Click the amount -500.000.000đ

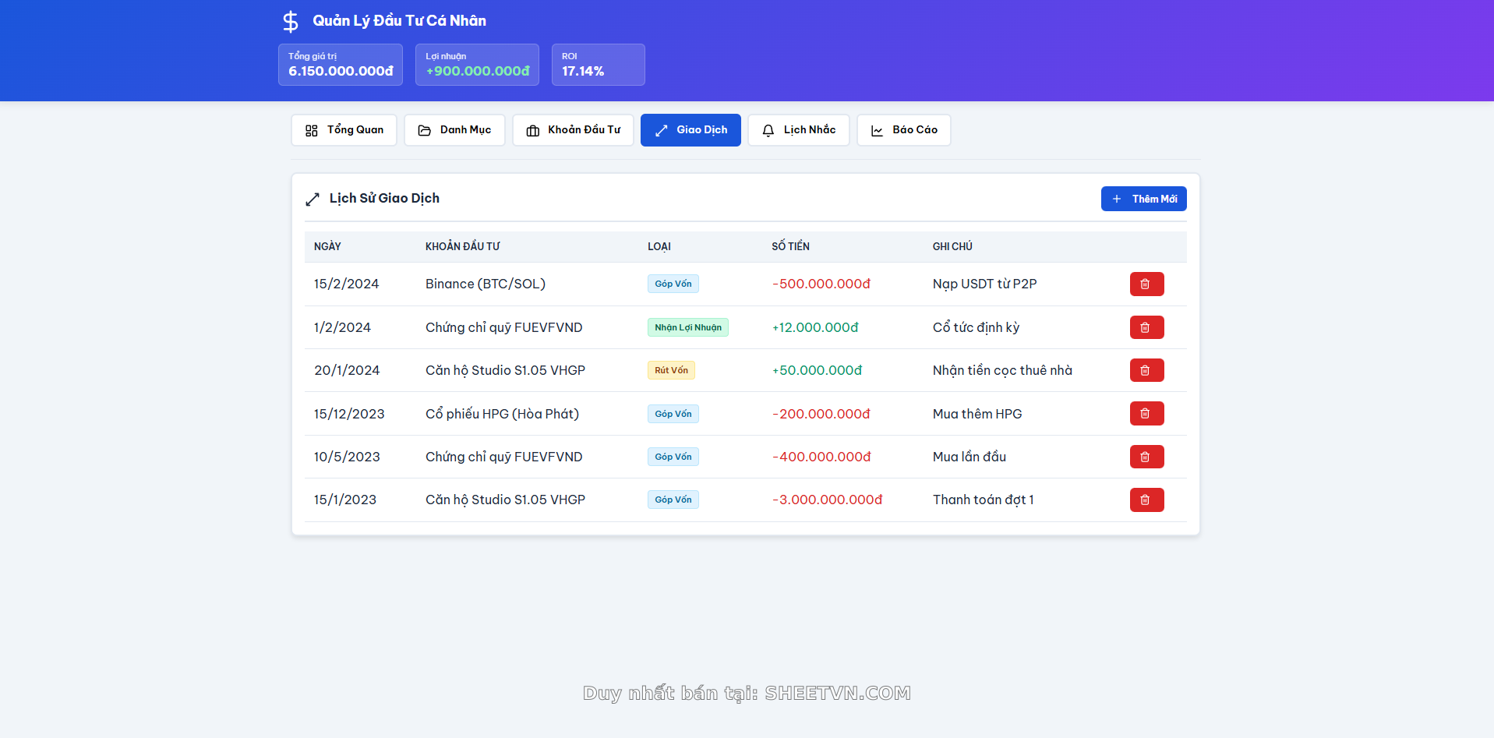[x=821, y=284]
